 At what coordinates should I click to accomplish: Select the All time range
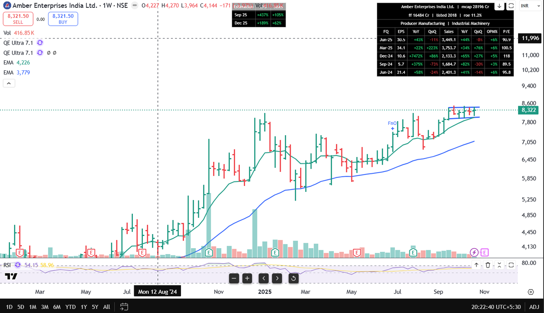tap(107, 307)
